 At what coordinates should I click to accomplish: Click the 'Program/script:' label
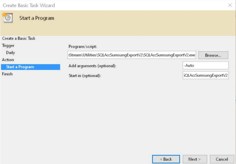click(82, 47)
